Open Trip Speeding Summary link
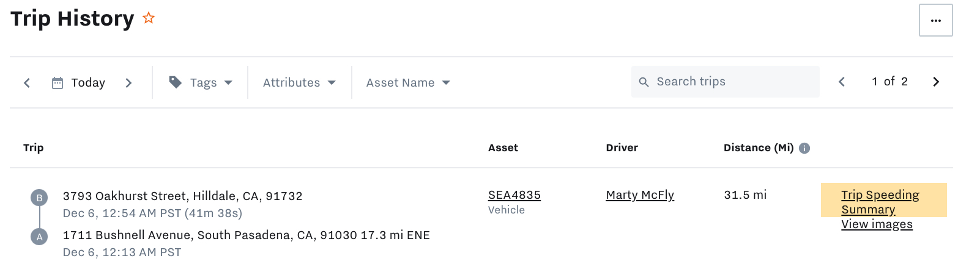Image resolution: width=969 pixels, height=272 pixels. pos(880,202)
